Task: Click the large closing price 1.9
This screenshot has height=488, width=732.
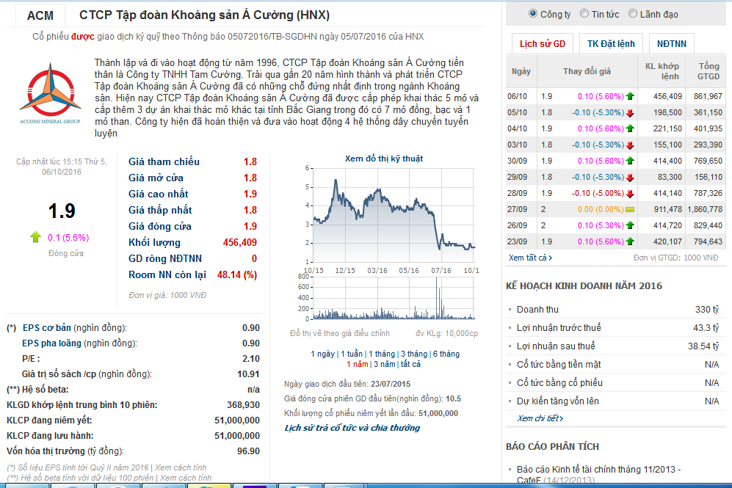Action: click(62, 211)
